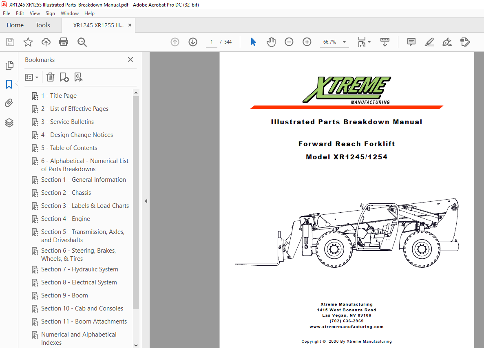Print the document
The height and width of the screenshot is (348, 484).
64,42
